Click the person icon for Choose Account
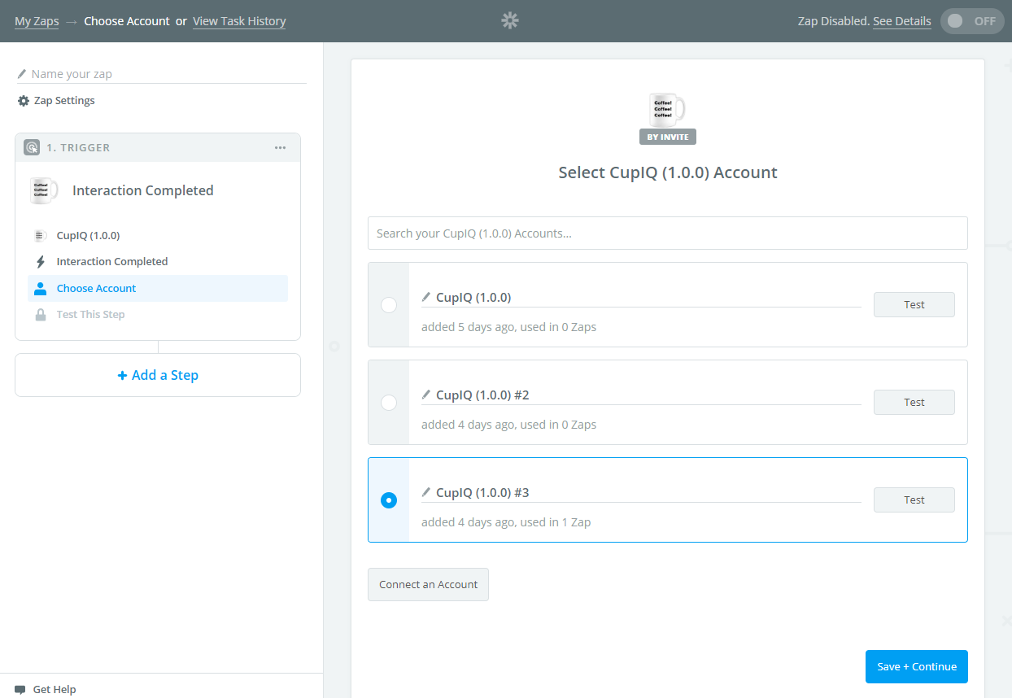This screenshot has height=698, width=1012. [40, 289]
